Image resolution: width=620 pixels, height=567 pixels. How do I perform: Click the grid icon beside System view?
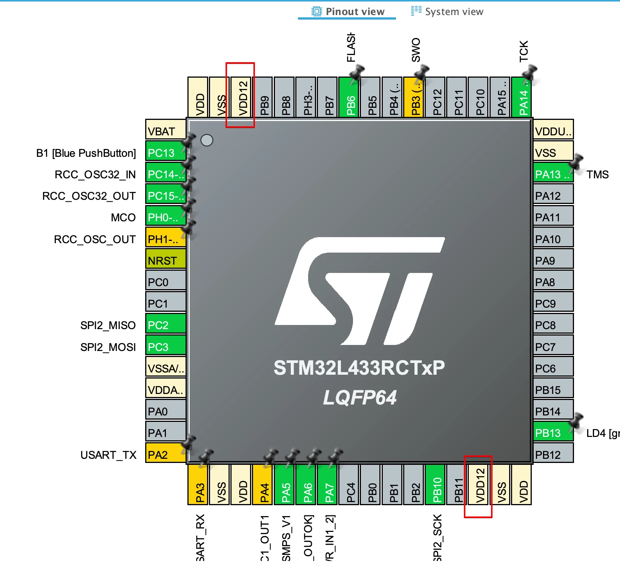click(x=416, y=11)
